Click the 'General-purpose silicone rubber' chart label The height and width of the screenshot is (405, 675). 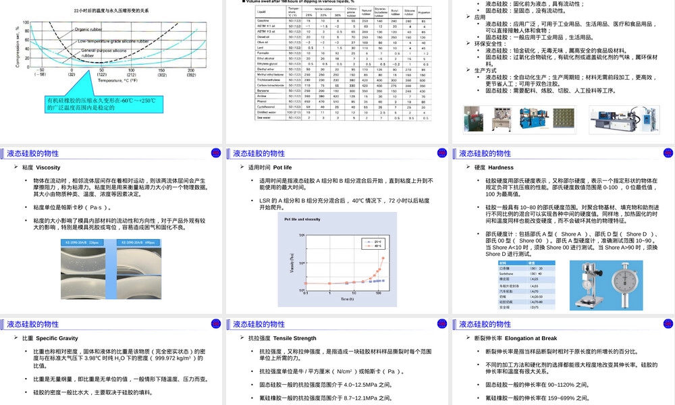pyautogui.click(x=103, y=53)
